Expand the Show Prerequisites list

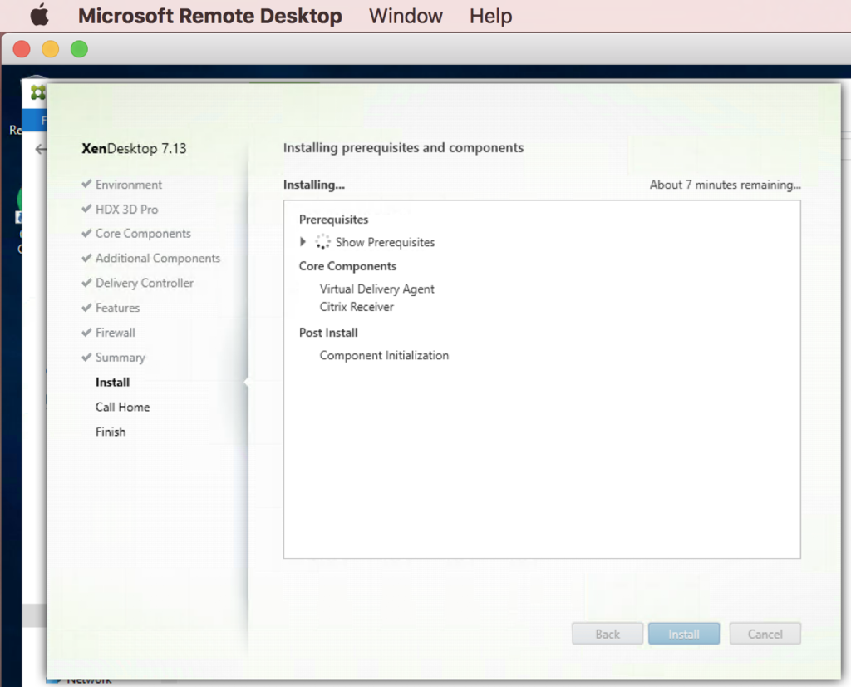(x=303, y=242)
